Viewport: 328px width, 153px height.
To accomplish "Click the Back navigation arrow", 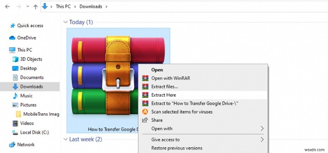I will [x=7, y=7].
